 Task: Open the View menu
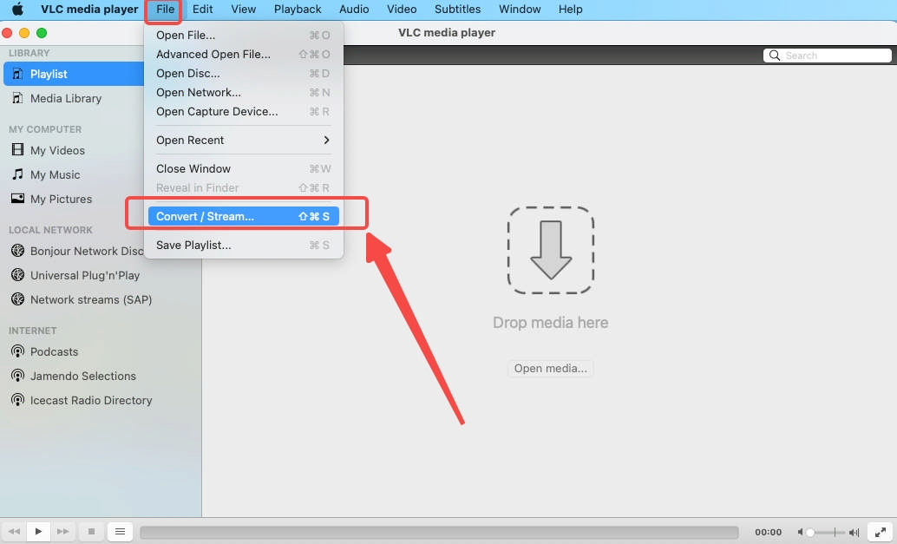click(243, 10)
